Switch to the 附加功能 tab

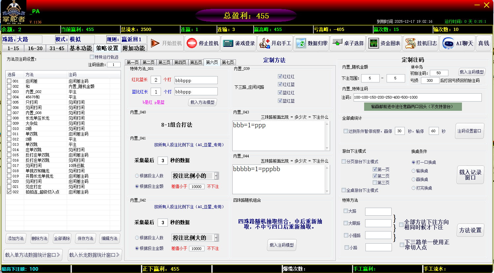pyautogui.click(x=133, y=48)
